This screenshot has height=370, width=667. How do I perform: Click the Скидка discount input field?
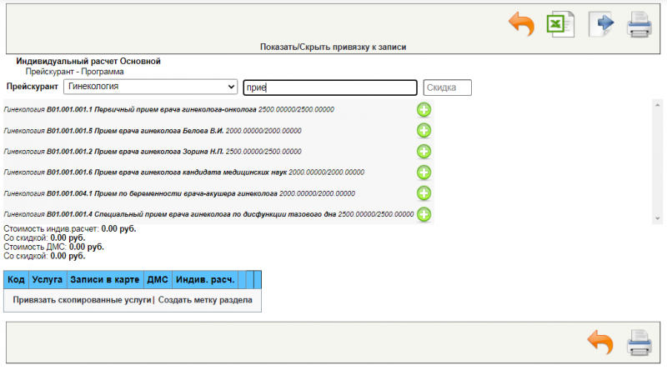pos(447,87)
